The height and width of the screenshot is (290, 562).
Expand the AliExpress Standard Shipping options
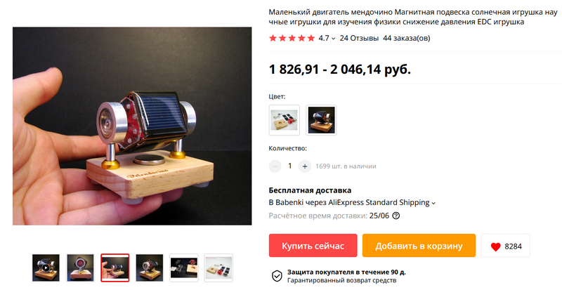point(433,203)
